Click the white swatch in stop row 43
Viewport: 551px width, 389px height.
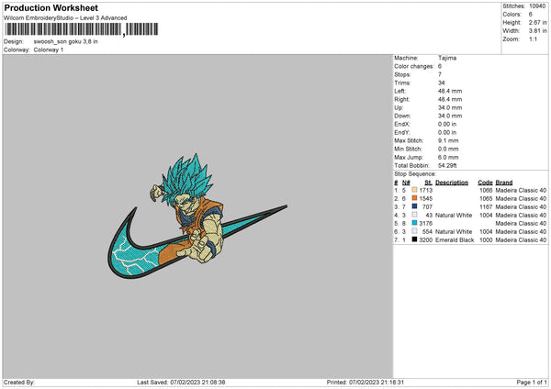tap(414, 215)
